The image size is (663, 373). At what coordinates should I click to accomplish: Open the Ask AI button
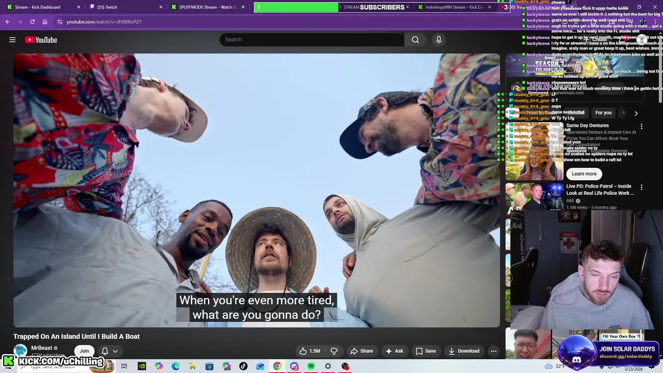[x=394, y=351]
